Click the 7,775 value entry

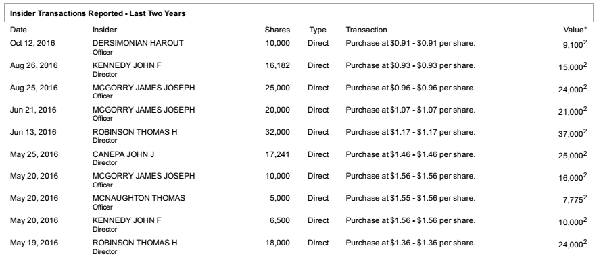tap(575, 199)
